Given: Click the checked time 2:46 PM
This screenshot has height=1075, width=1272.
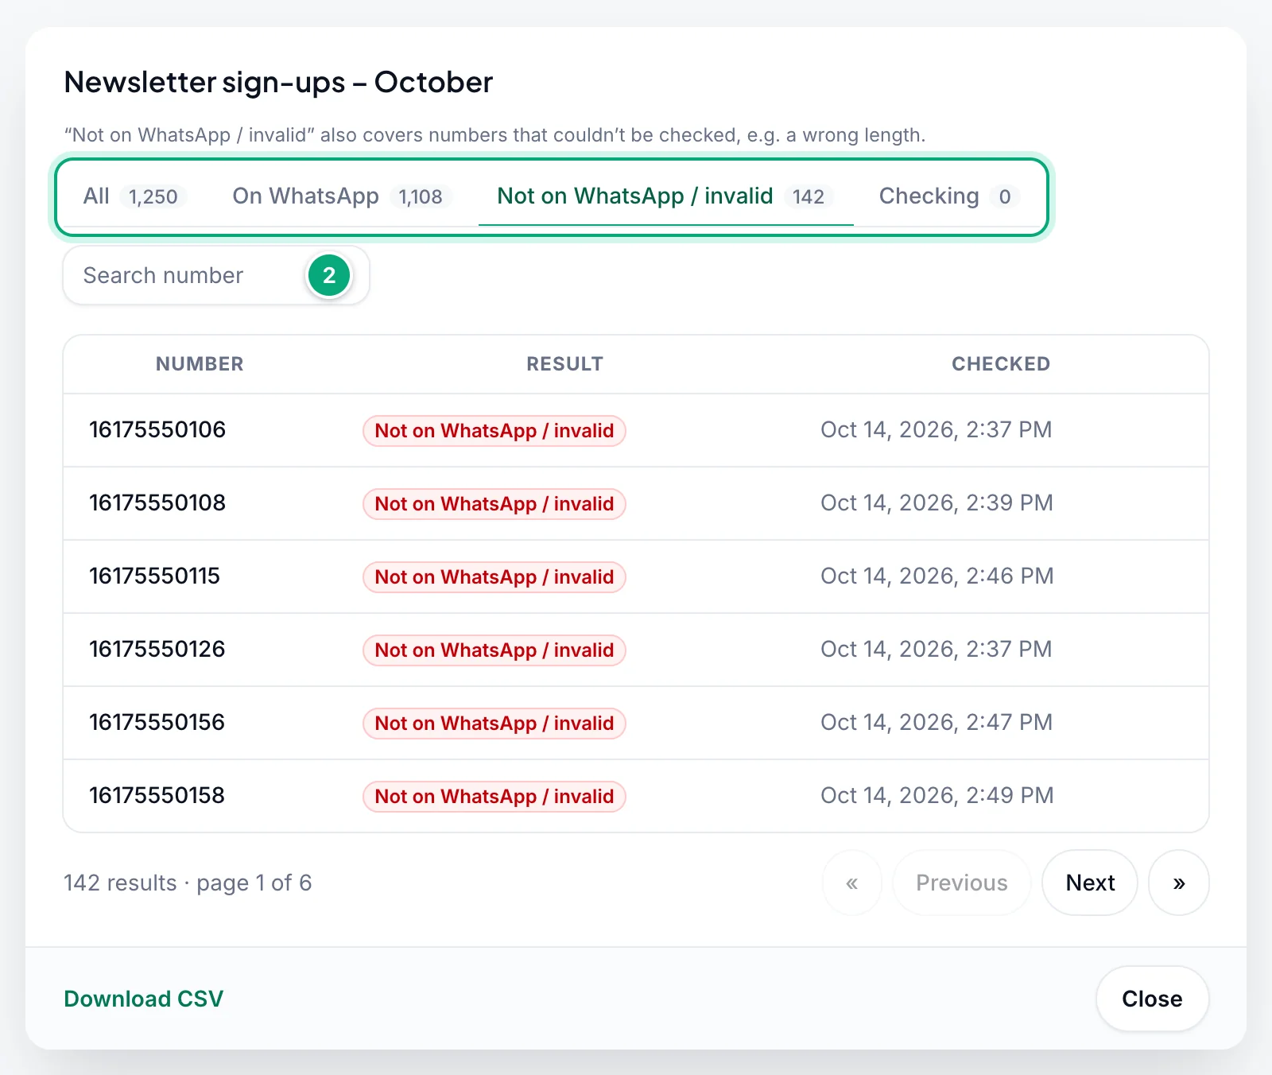Looking at the screenshot, I should click(x=937, y=576).
